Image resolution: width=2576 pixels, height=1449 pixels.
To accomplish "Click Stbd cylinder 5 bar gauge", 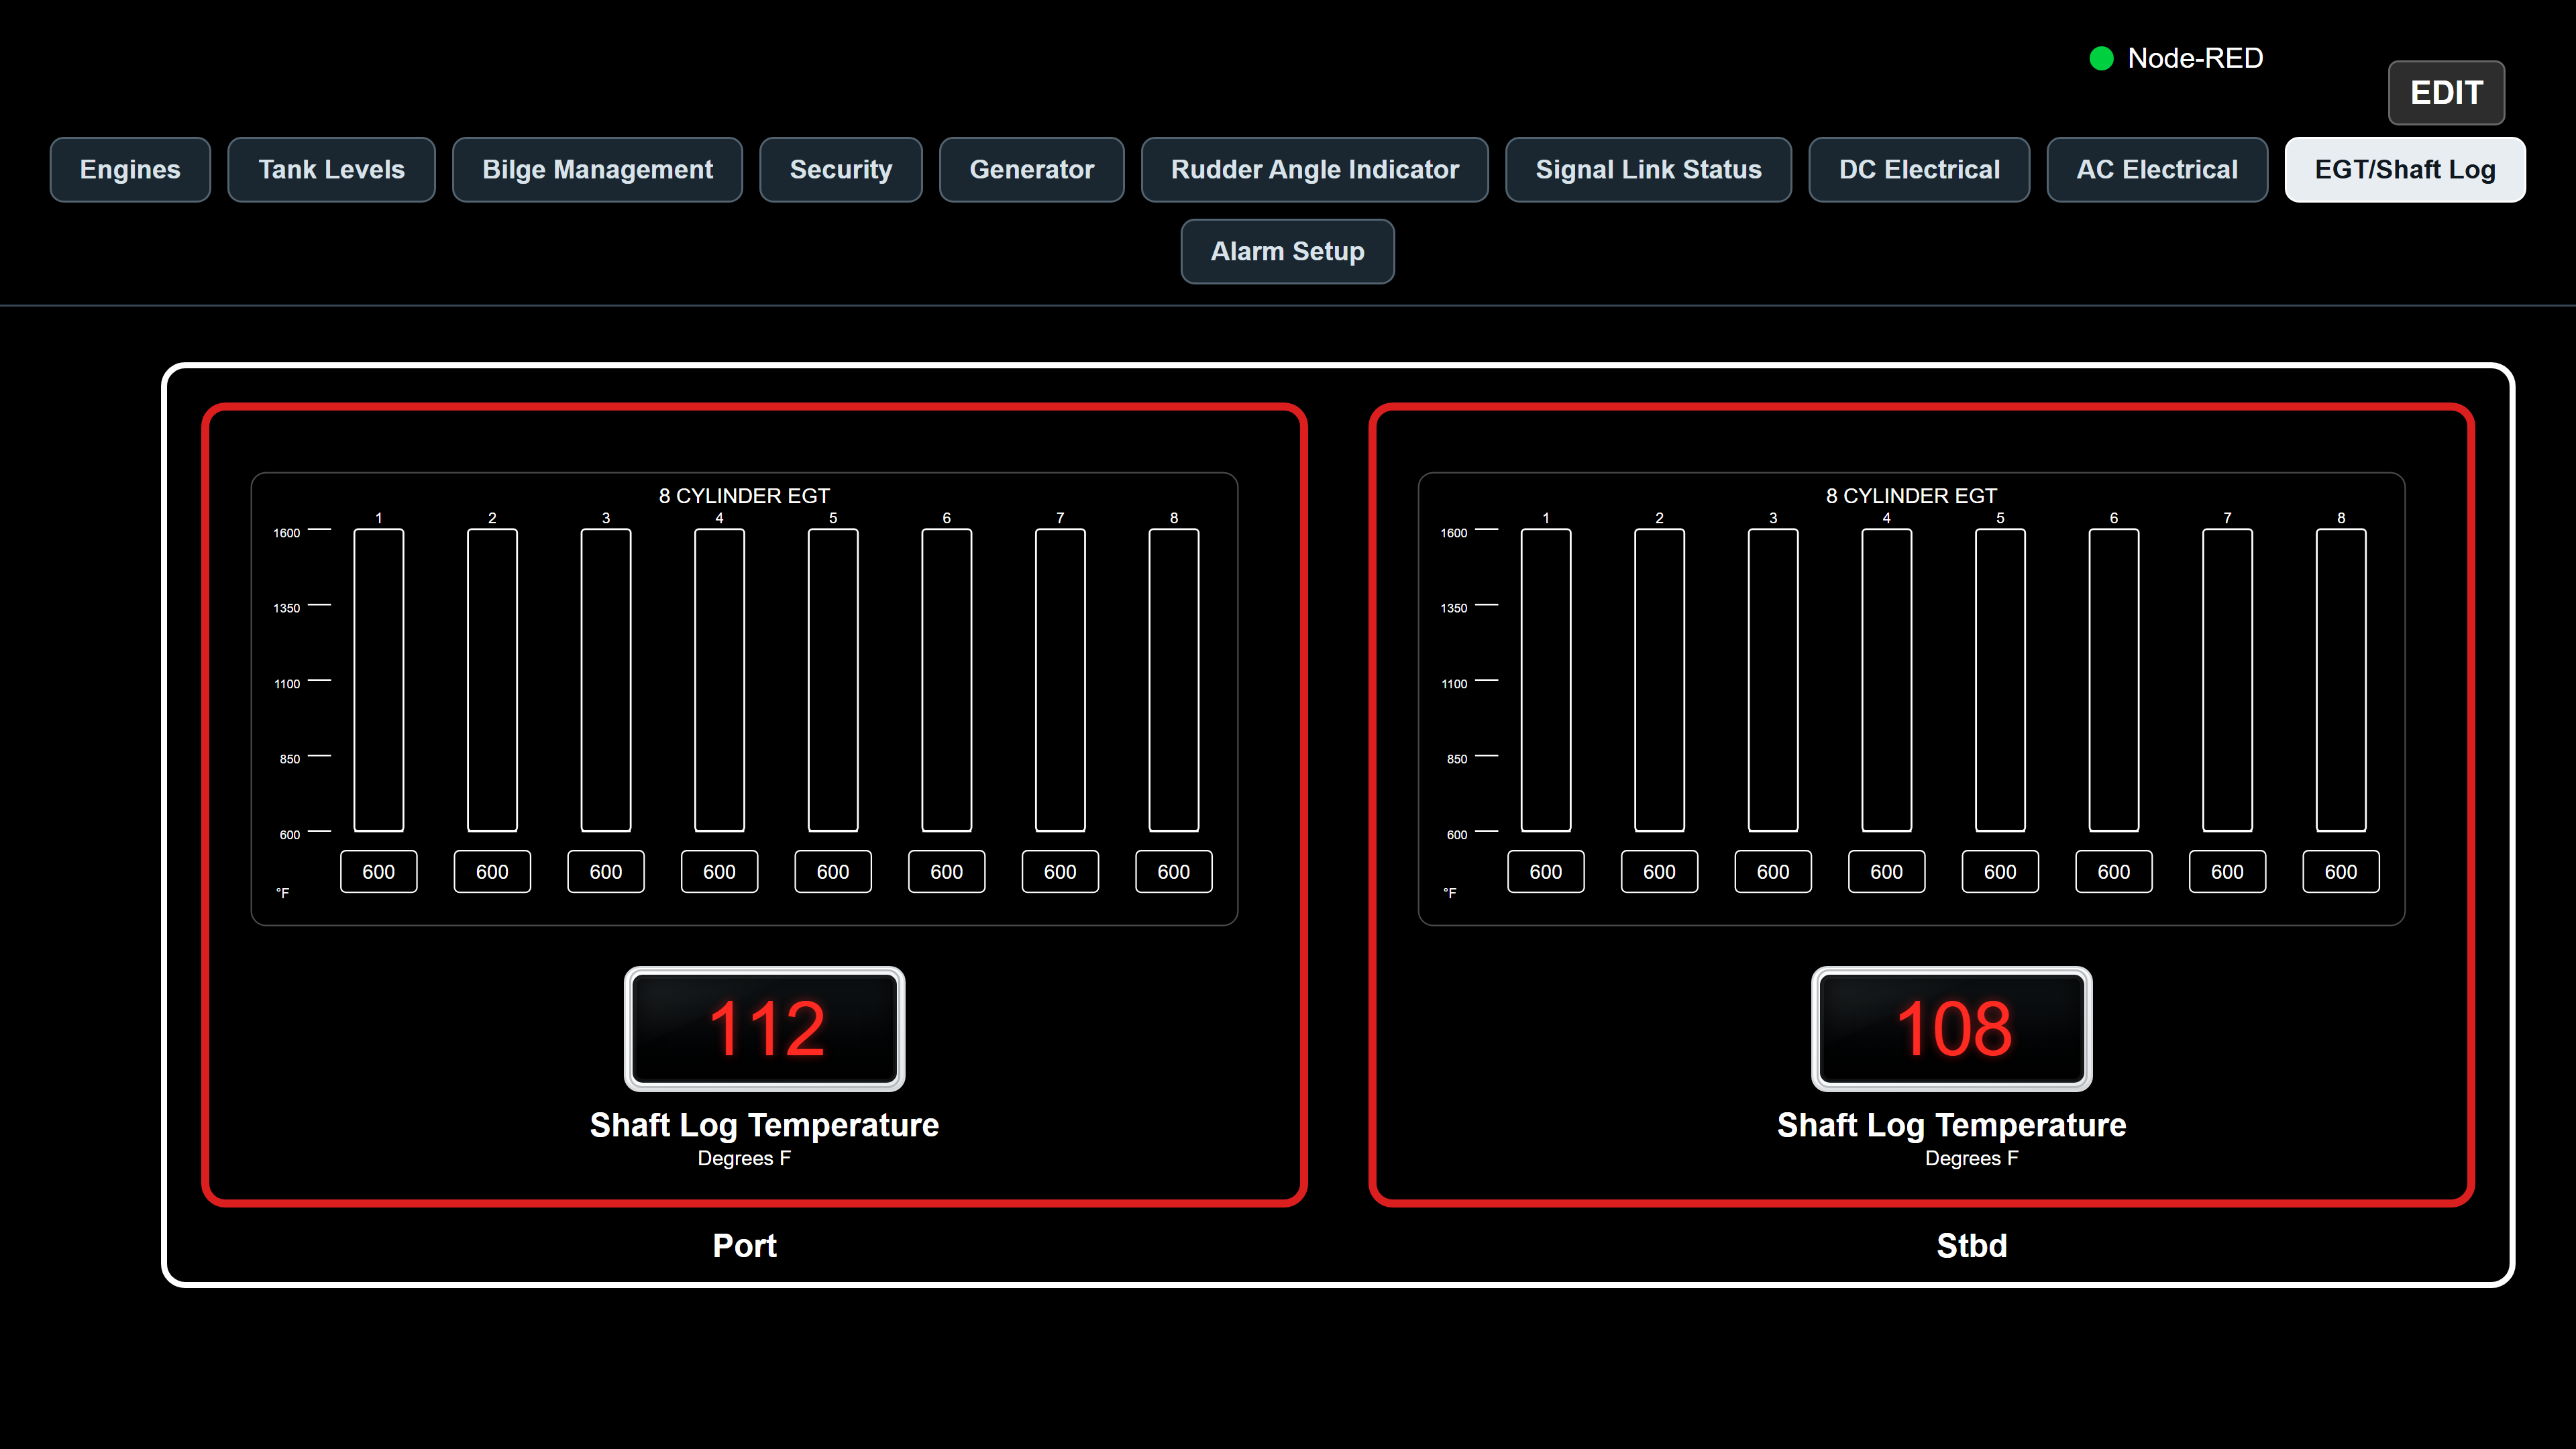I will click(x=2000, y=680).
